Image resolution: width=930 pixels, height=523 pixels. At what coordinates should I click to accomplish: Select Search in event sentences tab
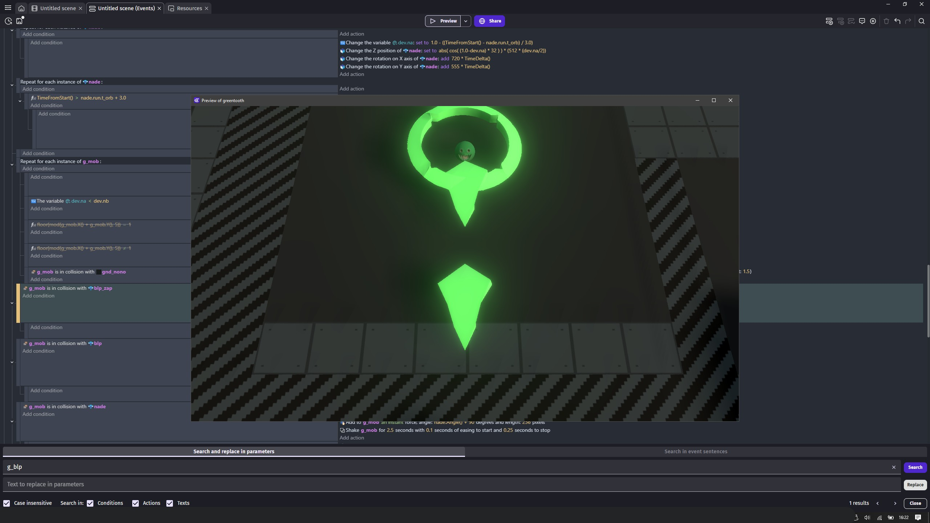696,451
